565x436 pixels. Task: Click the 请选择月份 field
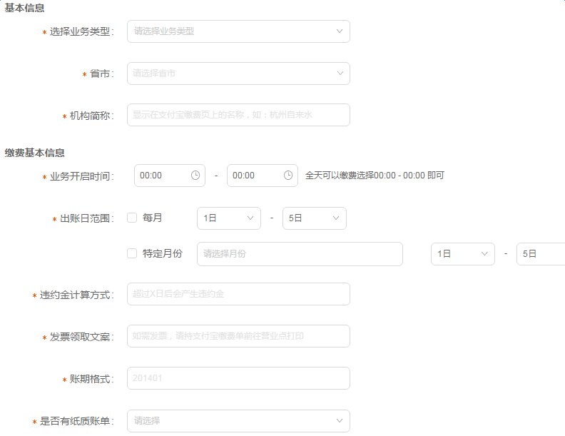tap(300, 254)
